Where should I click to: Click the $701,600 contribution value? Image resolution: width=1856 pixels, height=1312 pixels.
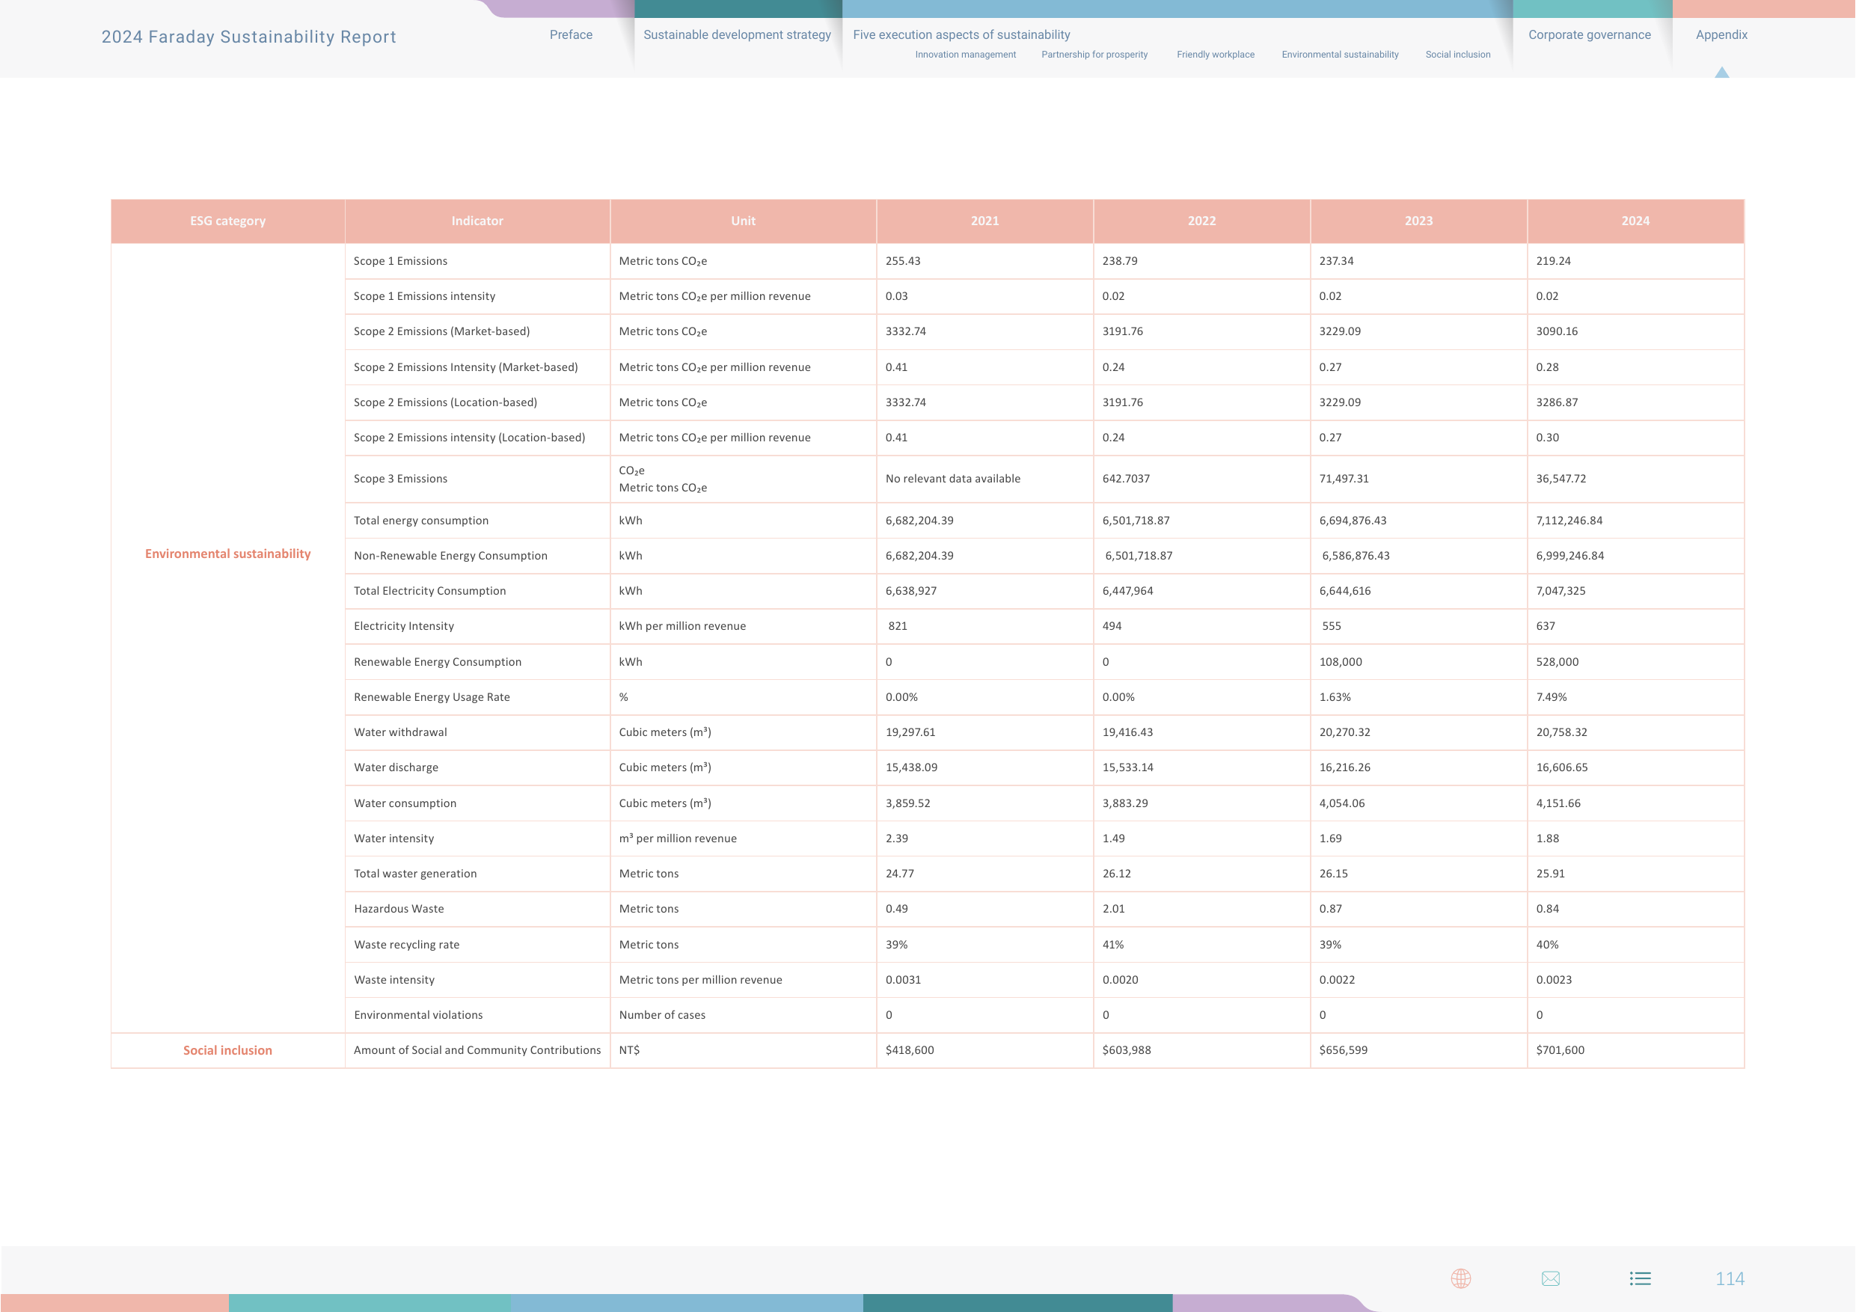(1561, 1050)
